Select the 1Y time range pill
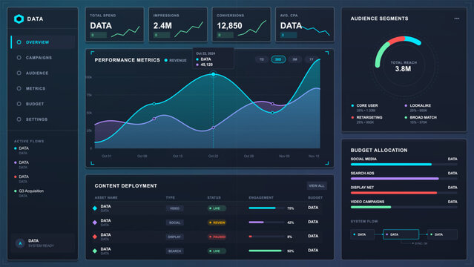 [312, 59]
